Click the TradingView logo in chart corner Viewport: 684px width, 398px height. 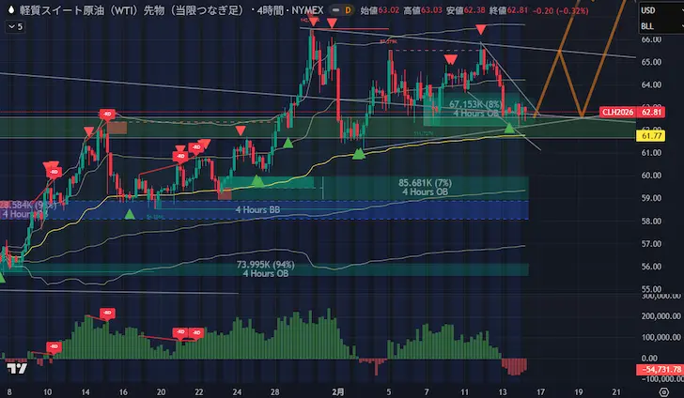[x=15, y=367]
